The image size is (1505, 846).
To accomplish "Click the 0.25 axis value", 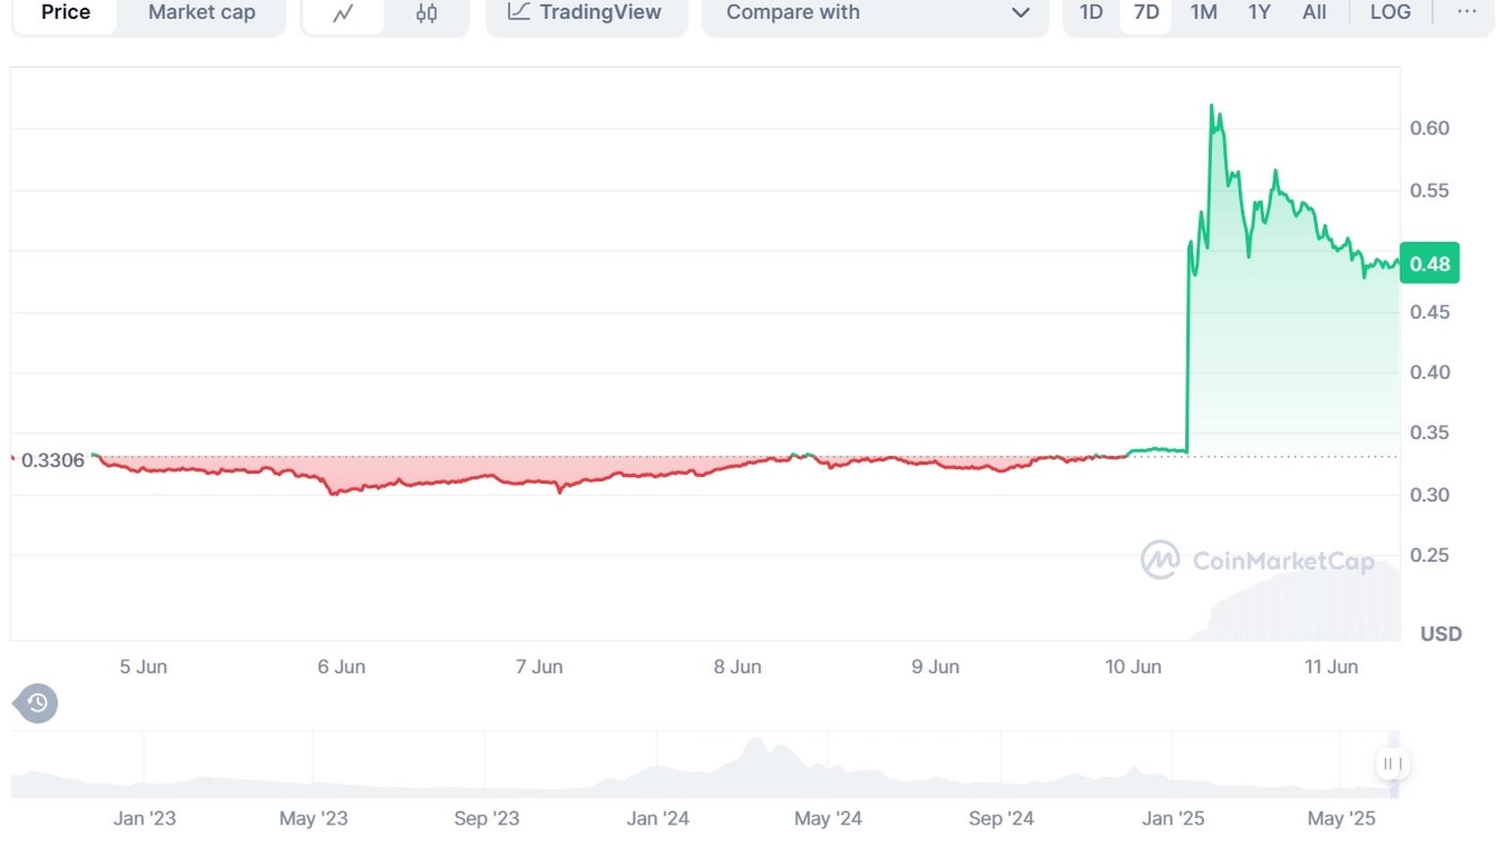I will tap(1430, 555).
